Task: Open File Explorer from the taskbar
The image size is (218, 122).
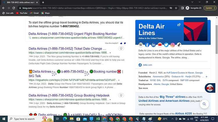Action: pos(72,119)
